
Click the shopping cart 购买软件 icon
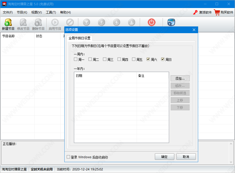click(217, 12)
